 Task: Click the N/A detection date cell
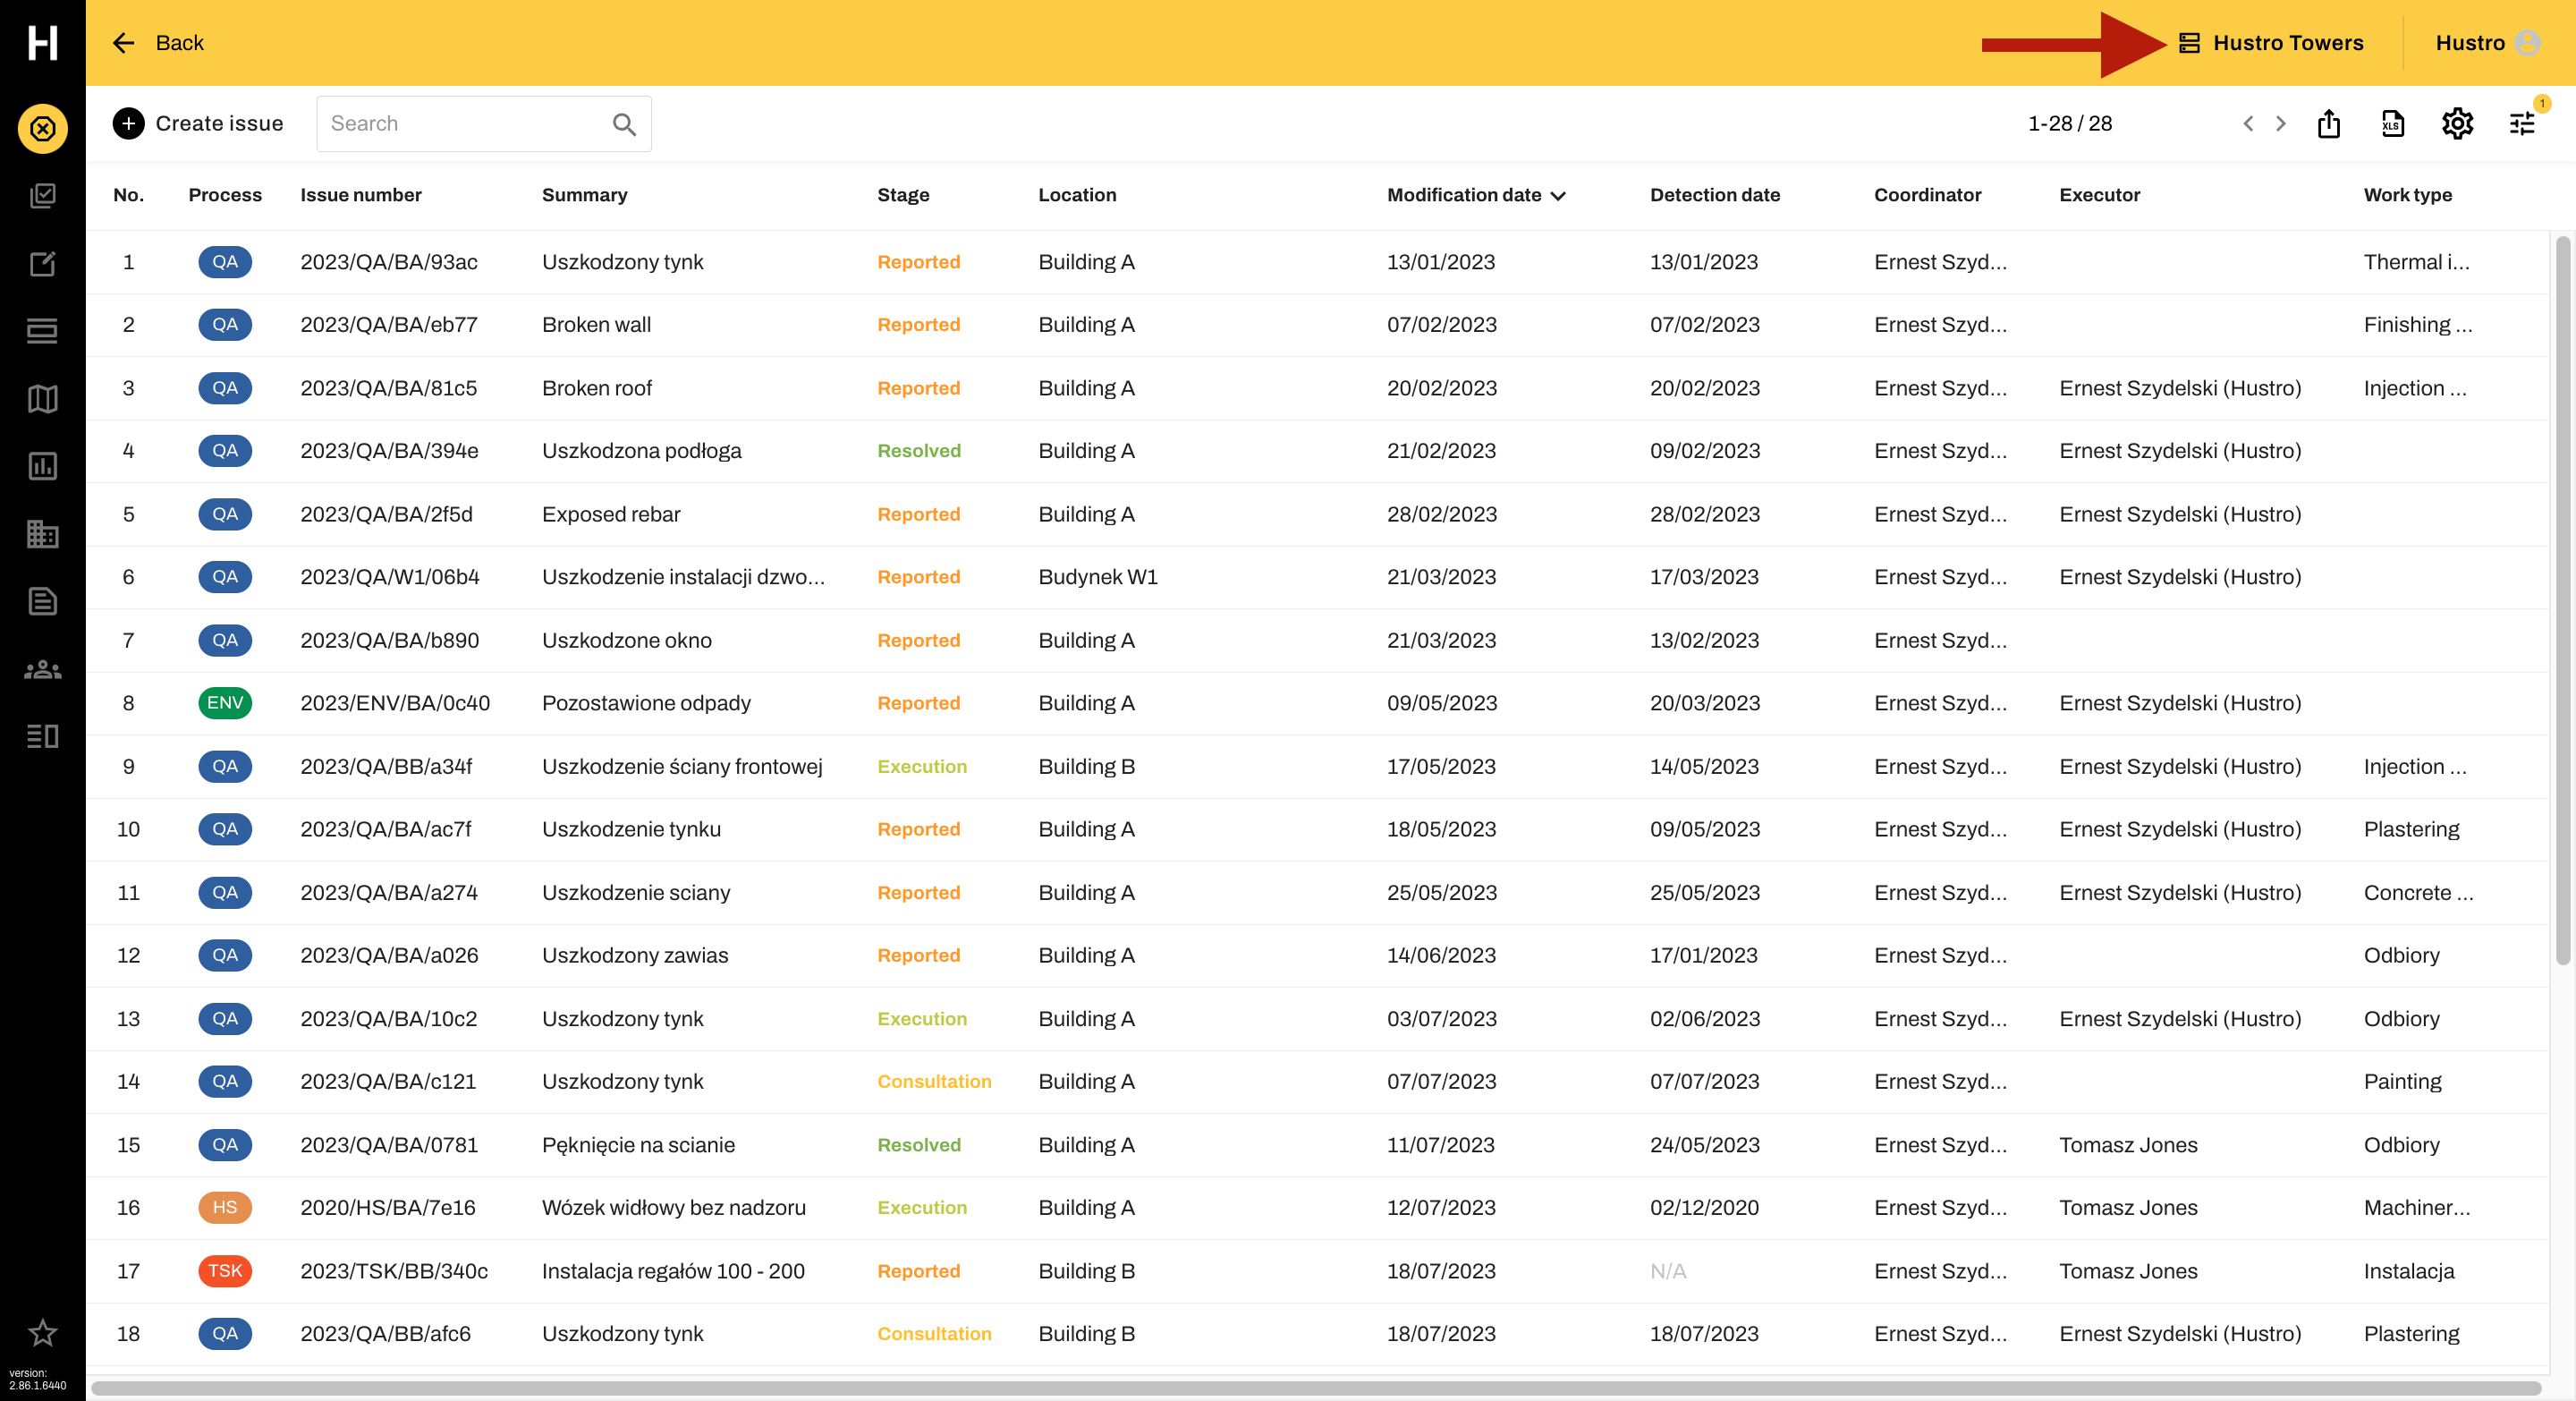click(x=1667, y=1271)
